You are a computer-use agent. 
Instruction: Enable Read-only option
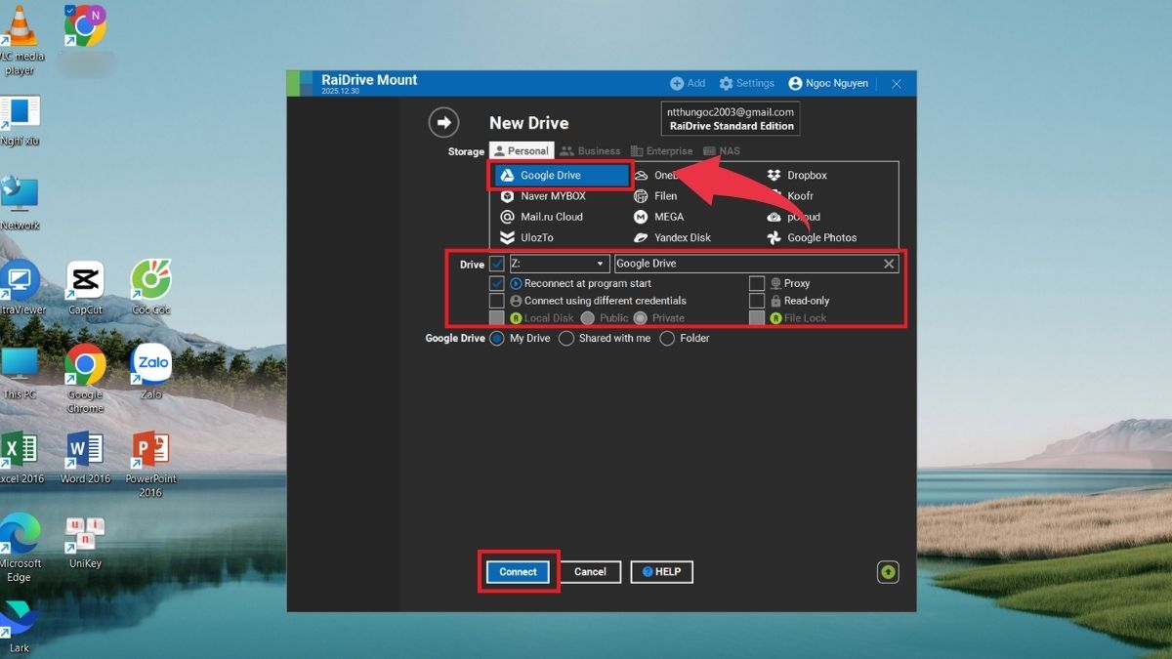click(757, 301)
